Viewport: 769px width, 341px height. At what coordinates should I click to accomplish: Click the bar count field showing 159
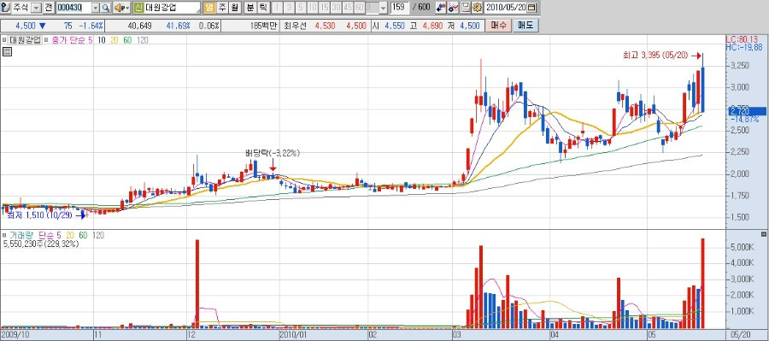[400, 8]
